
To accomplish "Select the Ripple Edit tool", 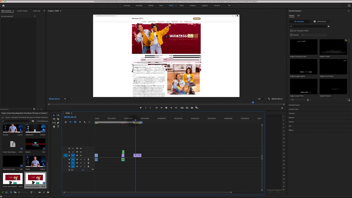I will point(54,119).
